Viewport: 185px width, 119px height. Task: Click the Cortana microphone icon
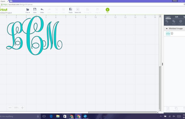pos(38,116)
